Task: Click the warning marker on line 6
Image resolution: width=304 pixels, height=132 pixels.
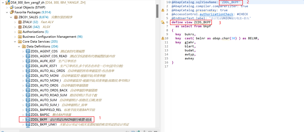Action: coord(163,22)
